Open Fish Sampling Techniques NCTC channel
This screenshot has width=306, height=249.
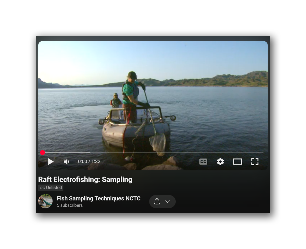99,198
